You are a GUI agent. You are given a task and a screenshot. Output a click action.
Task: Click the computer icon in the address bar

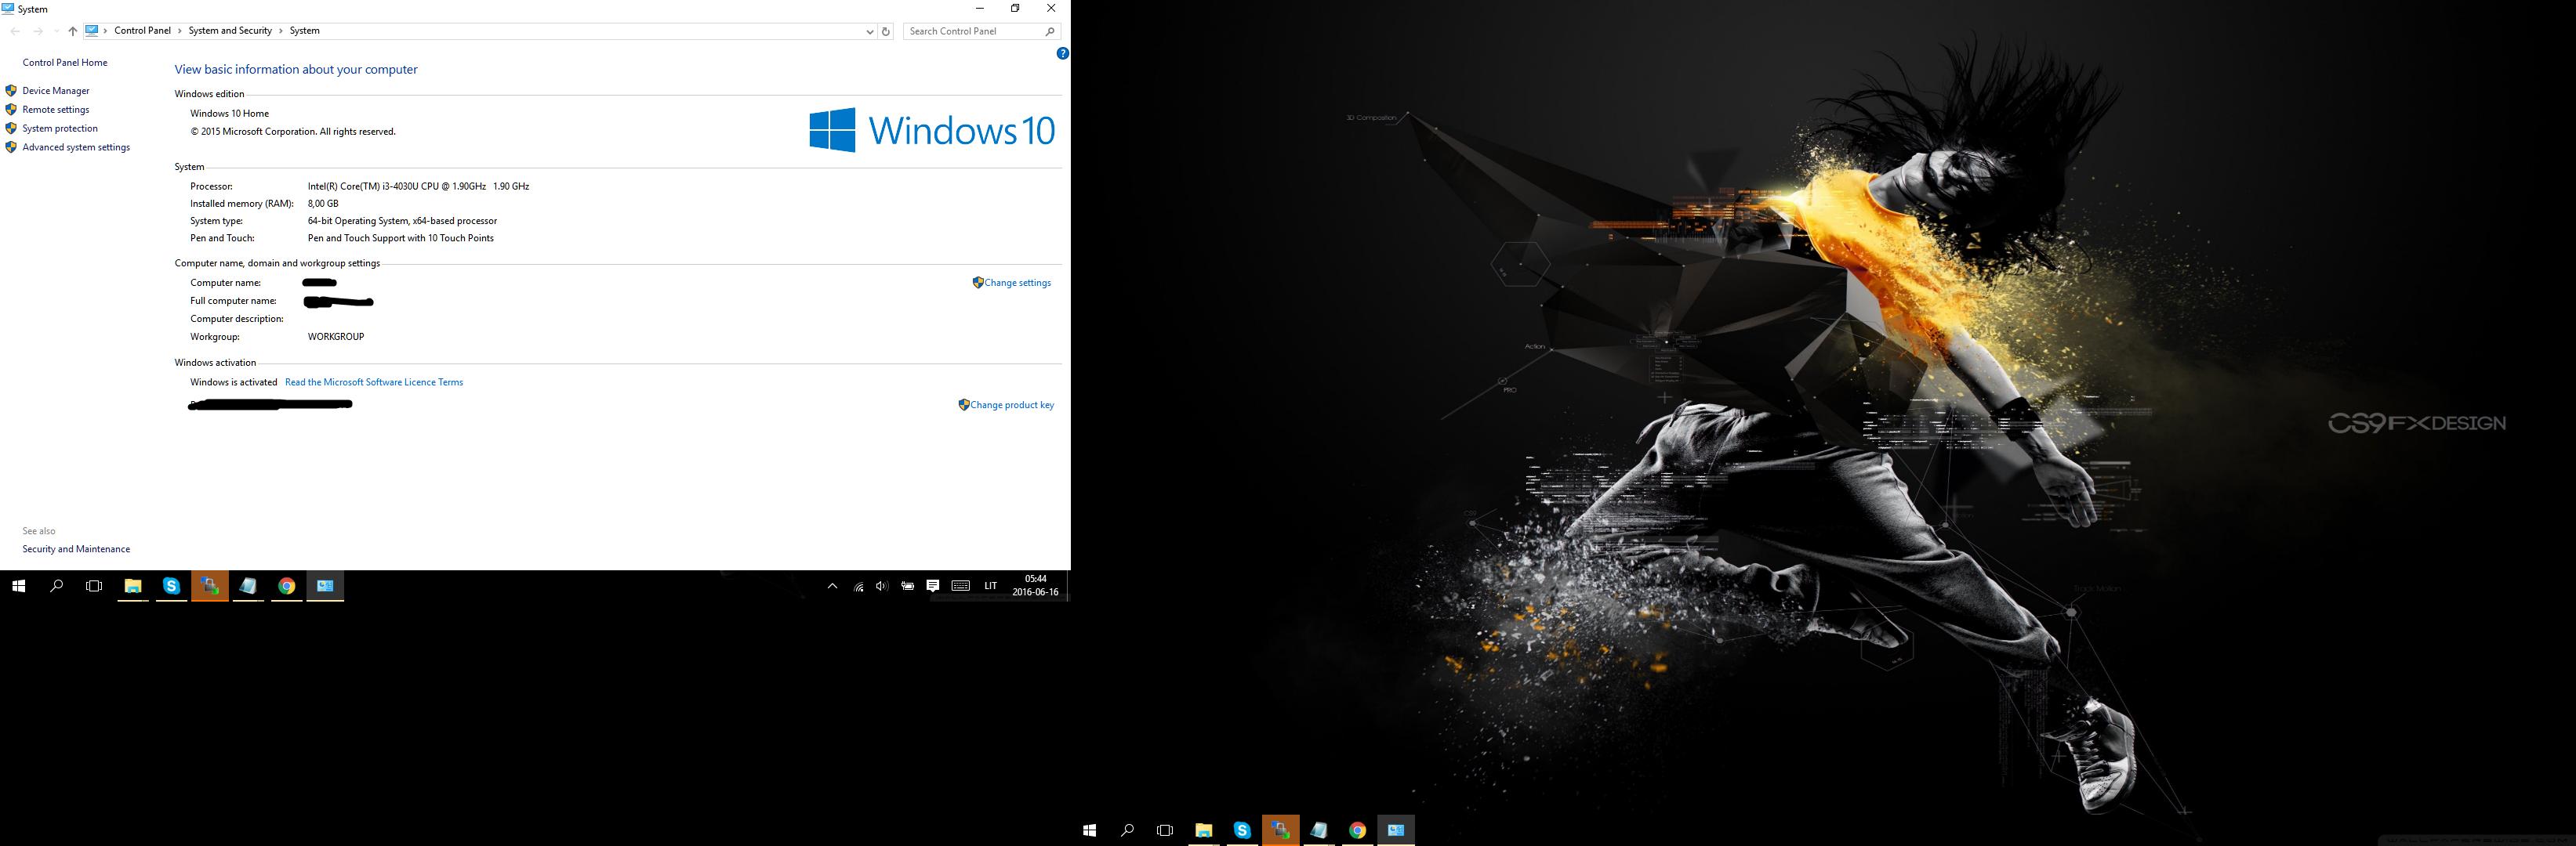pyautogui.click(x=91, y=30)
